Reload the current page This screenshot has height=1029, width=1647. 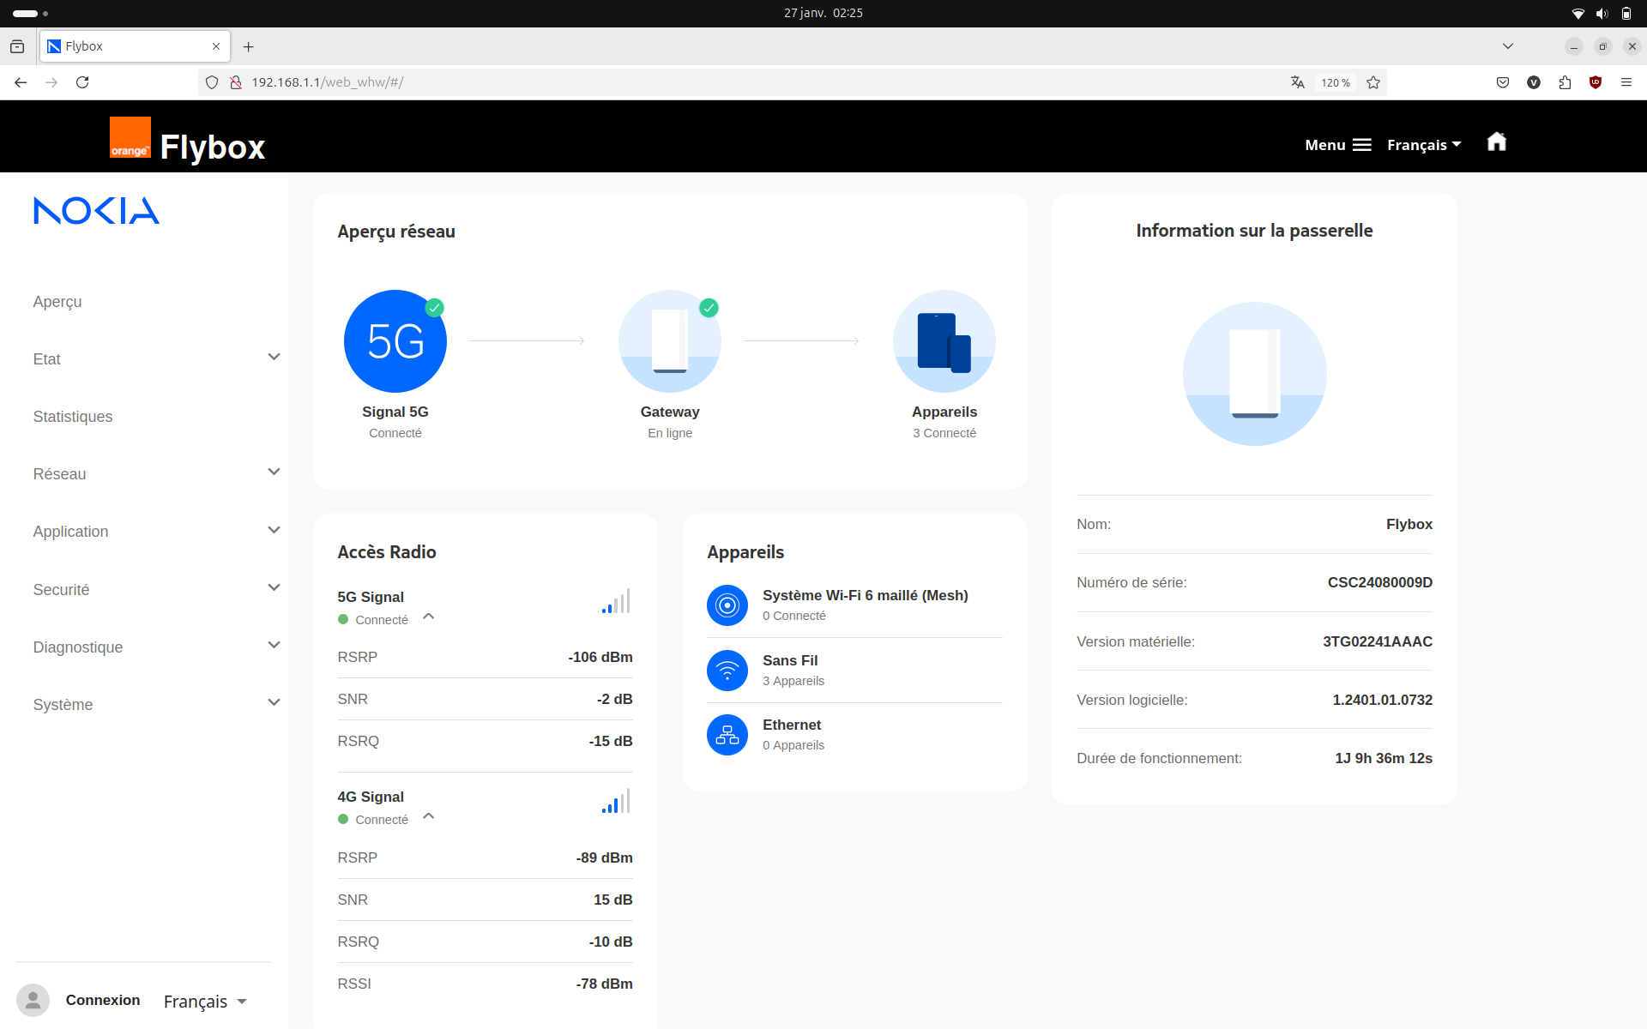click(82, 82)
